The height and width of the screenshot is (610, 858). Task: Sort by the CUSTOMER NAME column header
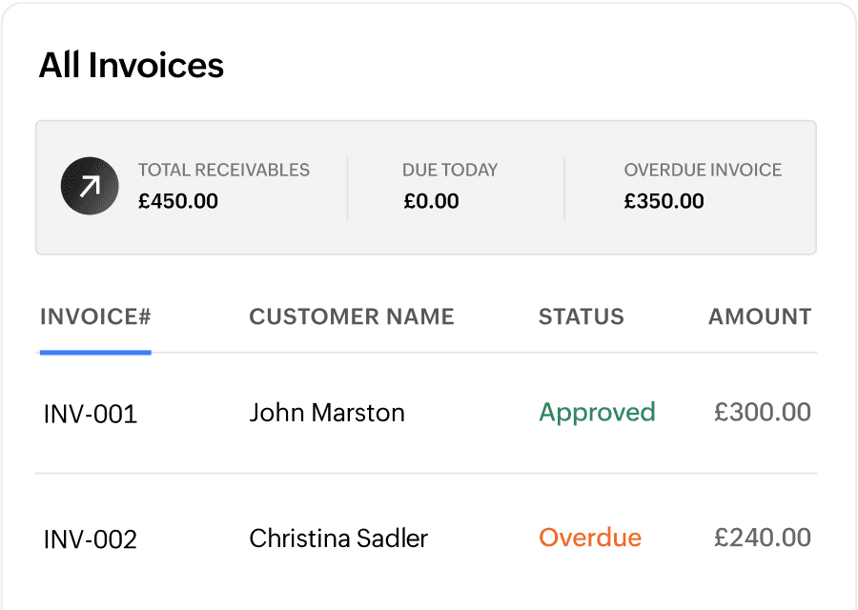[352, 316]
